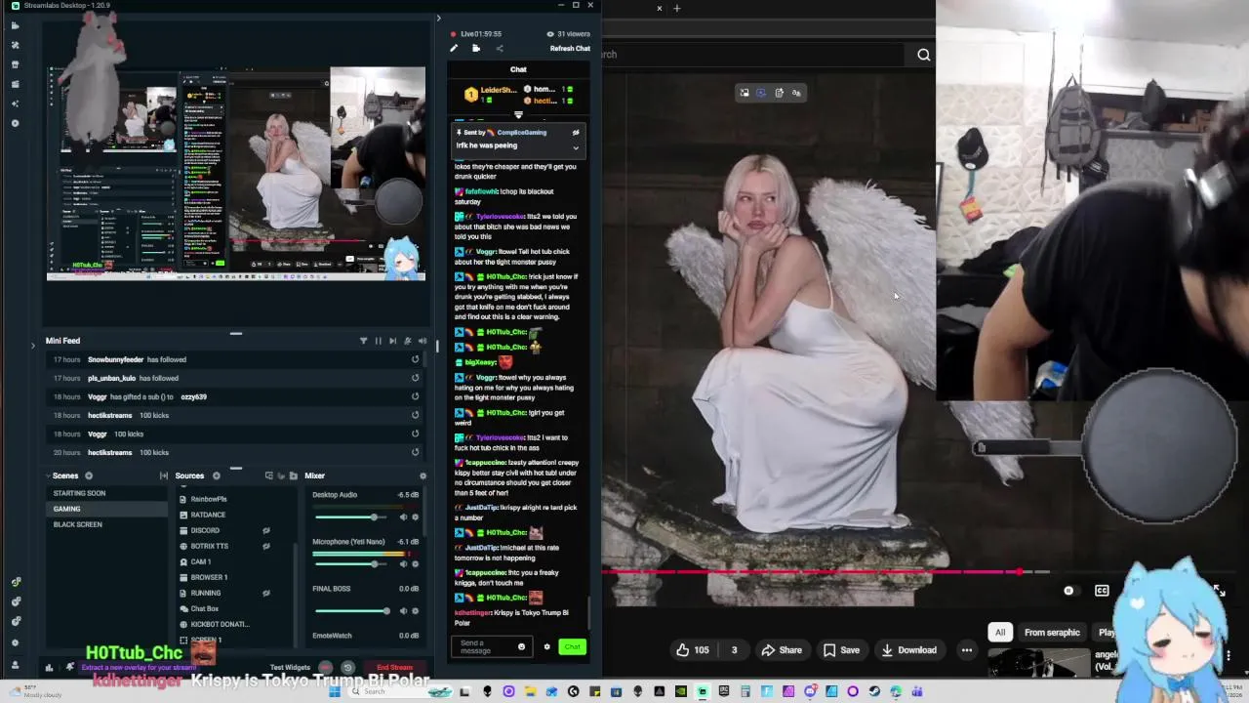This screenshot has height=703, width=1249.
Task: Open scene transitions icon beside Sources
Action: click(163, 476)
